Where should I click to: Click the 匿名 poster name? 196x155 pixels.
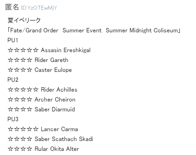(x=12, y=7)
